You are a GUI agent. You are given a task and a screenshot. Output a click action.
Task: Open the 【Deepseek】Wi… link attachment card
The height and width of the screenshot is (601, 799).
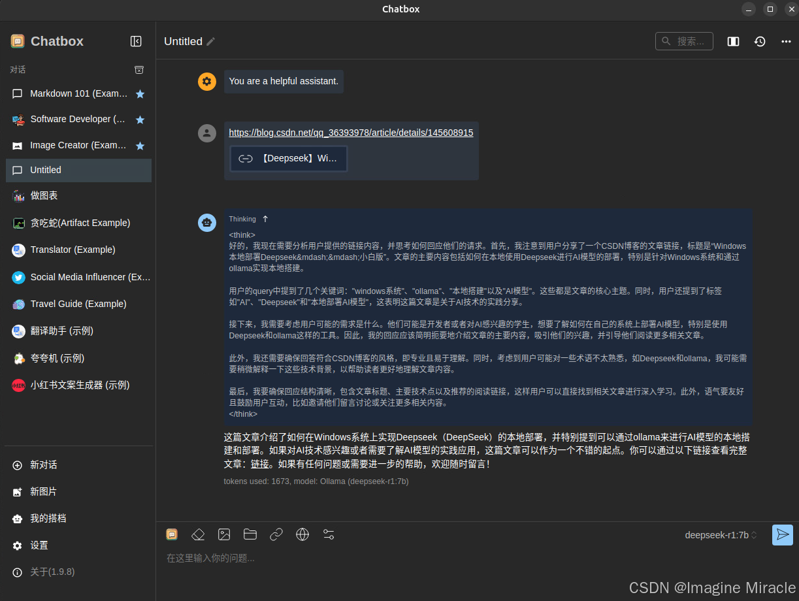(289, 159)
